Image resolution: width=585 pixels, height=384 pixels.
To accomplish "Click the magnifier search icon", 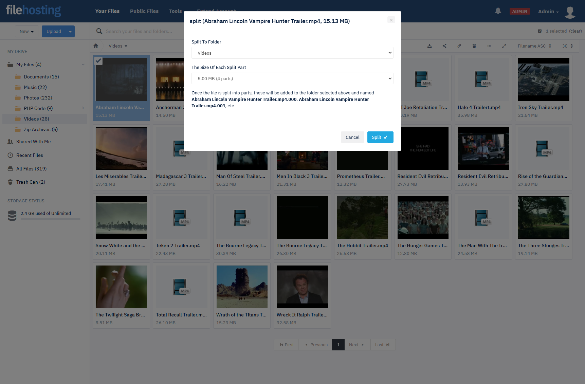I will [99, 31].
